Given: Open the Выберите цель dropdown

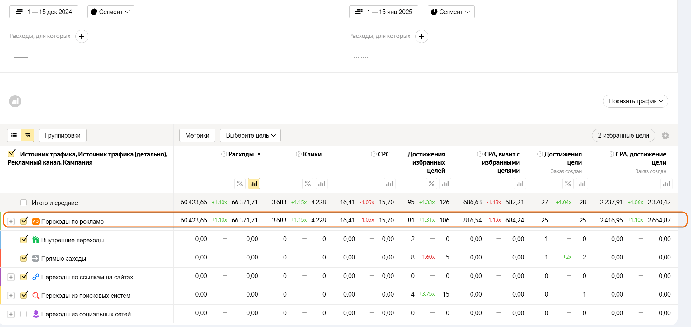Looking at the screenshot, I should (x=250, y=135).
